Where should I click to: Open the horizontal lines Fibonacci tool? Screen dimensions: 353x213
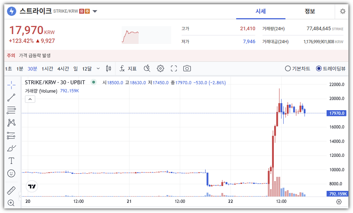pyautogui.click(x=11, y=110)
